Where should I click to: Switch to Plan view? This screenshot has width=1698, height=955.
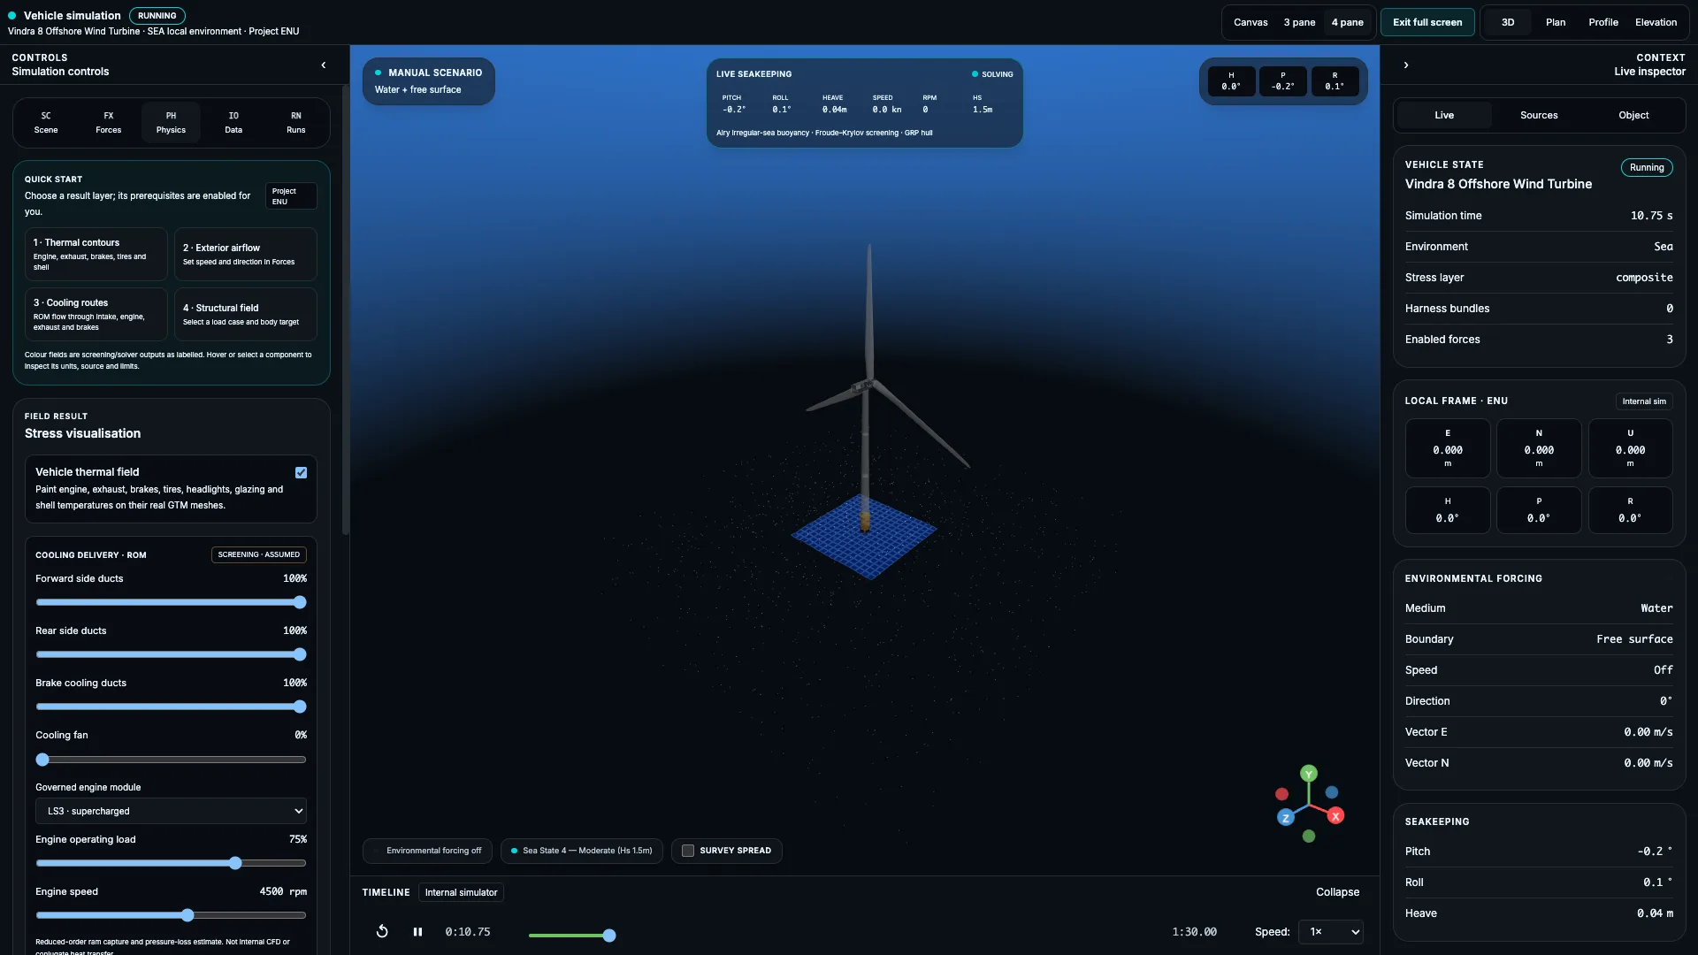1556,22
